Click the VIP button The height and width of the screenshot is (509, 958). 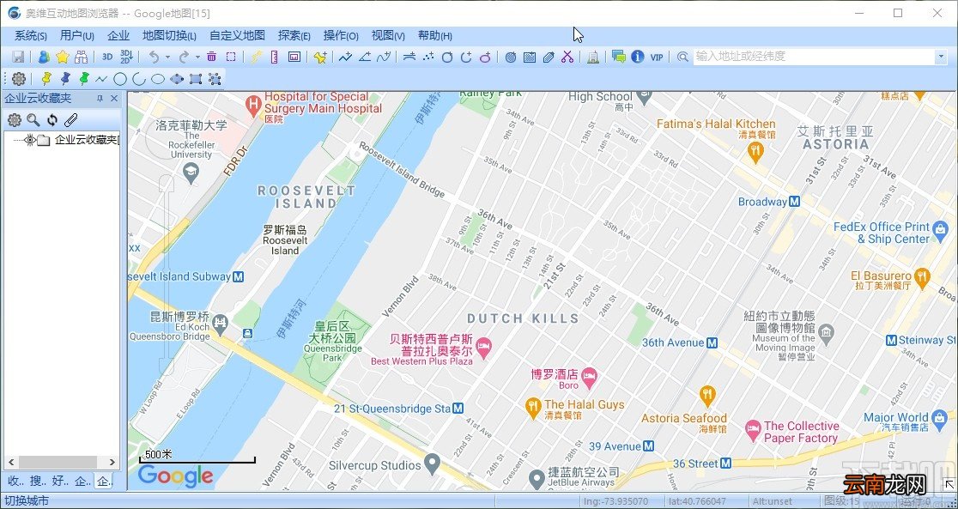point(657,57)
